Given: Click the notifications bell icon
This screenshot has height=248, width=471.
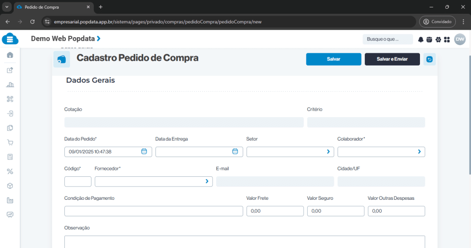Looking at the screenshot, I should point(420,39).
